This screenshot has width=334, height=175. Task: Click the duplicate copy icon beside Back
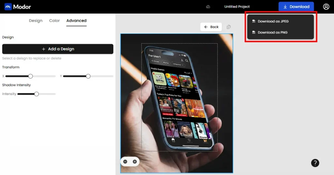(x=229, y=27)
